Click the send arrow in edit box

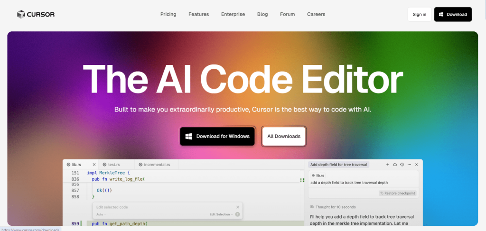click(237, 214)
